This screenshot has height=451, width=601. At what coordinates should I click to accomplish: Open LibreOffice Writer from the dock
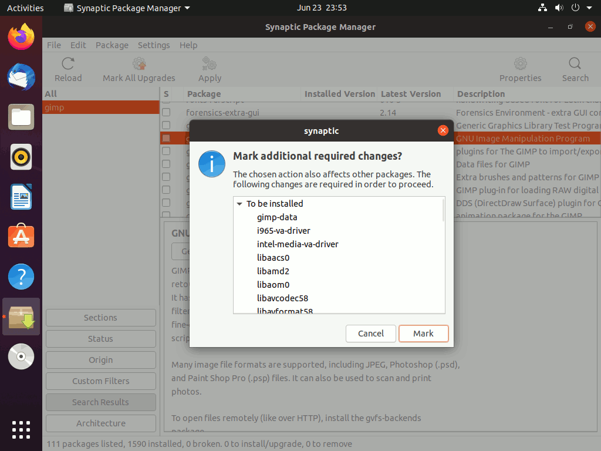click(x=21, y=197)
